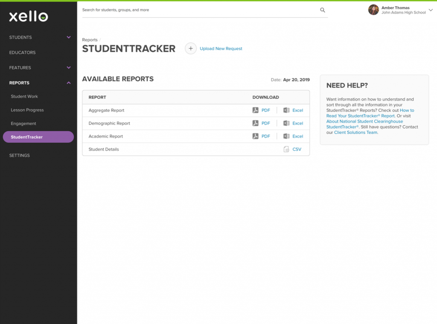Click the Aggregate Report row label
The image size is (437, 324).
coord(106,110)
